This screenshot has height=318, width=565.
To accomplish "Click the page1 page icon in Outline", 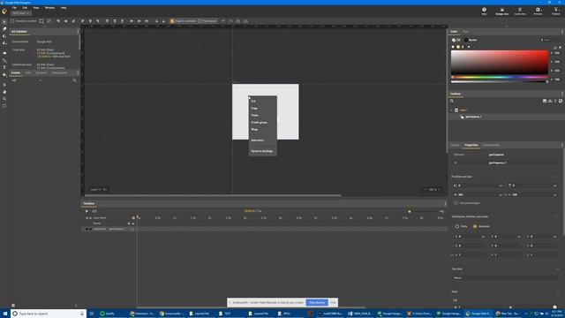I will click(456, 110).
